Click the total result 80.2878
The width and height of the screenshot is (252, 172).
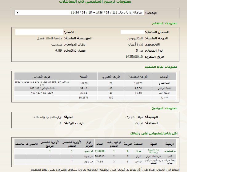click(84, 98)
